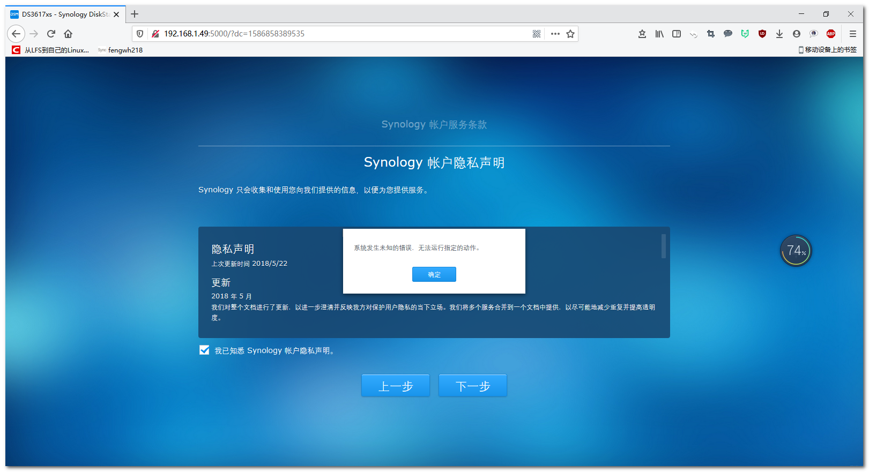Open the globe chat bubble extension
This screenshot has width=869, height=472.
pyautogui.click(x=814, y=34)
